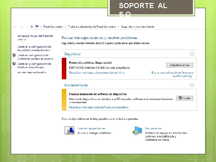
Task: Click shield icon beside Control de cuentas
Action: click(x=14, y=55)
